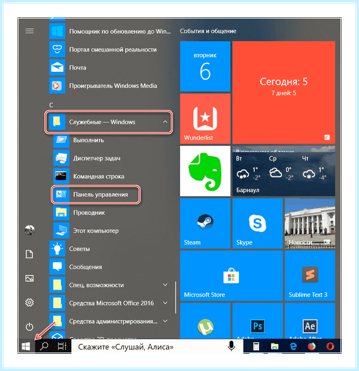Open Выполнить from the app list
The height and width of the screenshot is (371, 359).
[x=112, y=140]
